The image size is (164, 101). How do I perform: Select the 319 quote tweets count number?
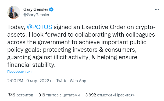point(42,95)
